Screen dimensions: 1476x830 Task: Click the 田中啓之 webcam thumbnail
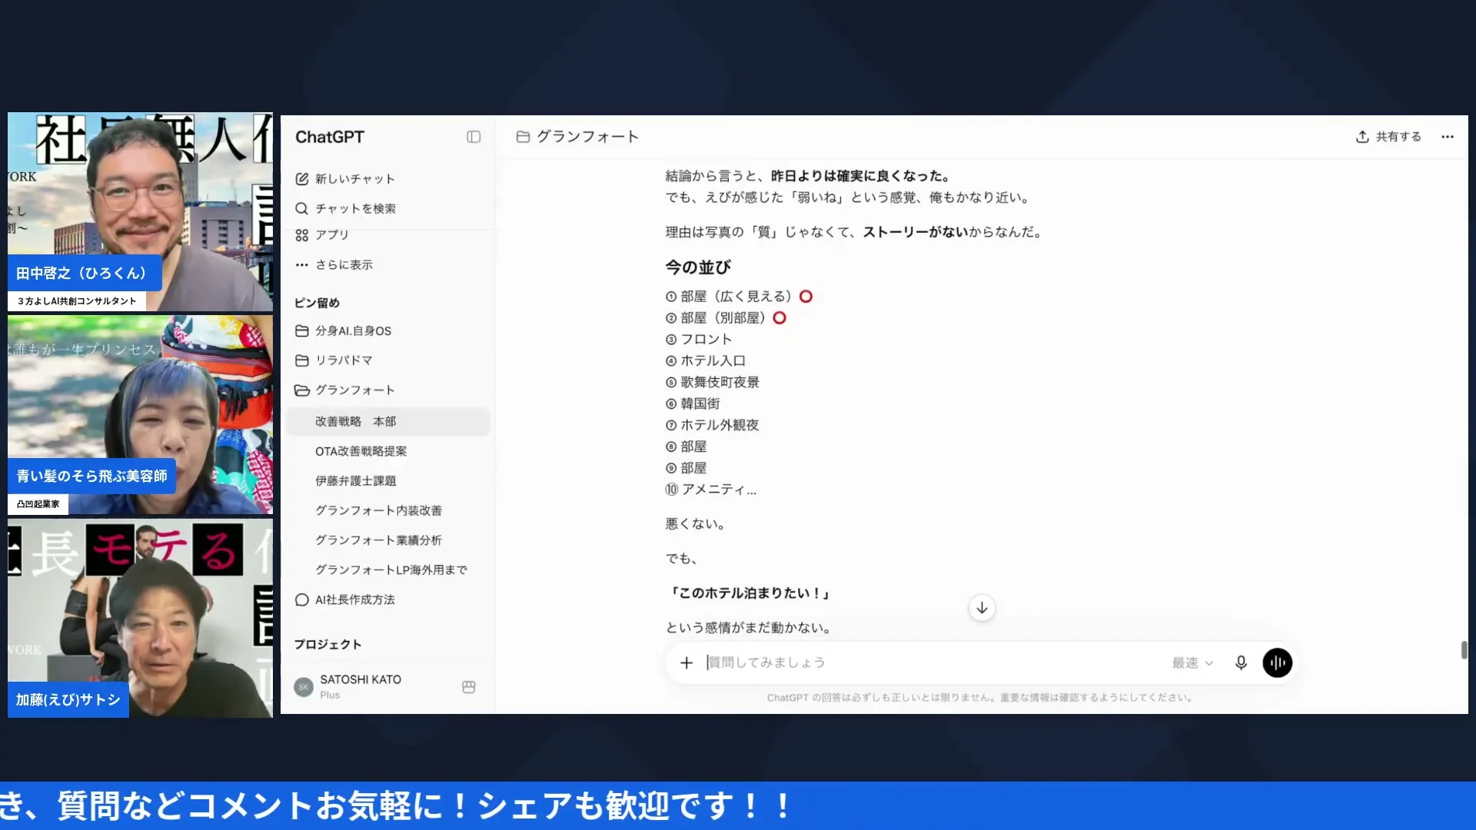140,211
